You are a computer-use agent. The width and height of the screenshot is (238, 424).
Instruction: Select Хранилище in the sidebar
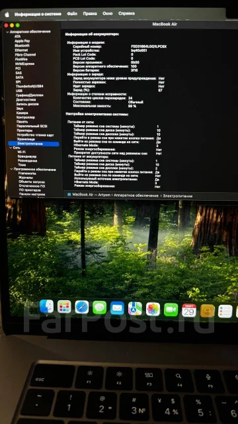26,139
